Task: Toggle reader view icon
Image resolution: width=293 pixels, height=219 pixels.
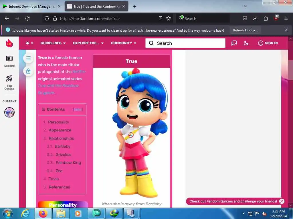Action: click(160, 18)
